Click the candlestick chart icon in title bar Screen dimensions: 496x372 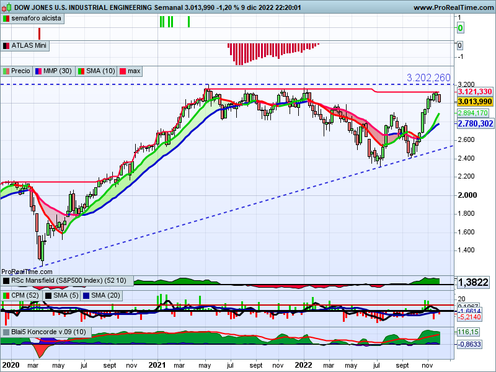pos(7,7)
